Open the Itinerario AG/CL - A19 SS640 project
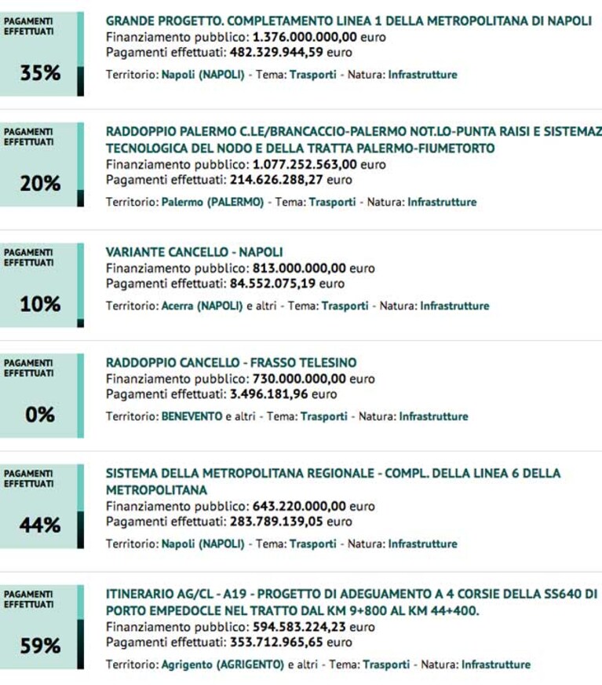The image size is (602, 685). (352, 602)
